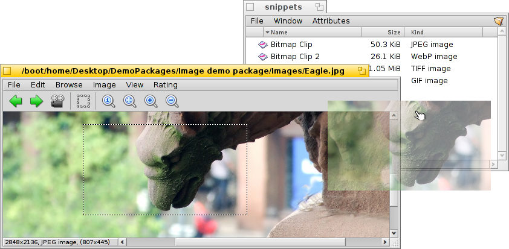The image size is (509, 249).
Task: Open the folder icon in snippets menu bar
Action: (x=498, y=21)
